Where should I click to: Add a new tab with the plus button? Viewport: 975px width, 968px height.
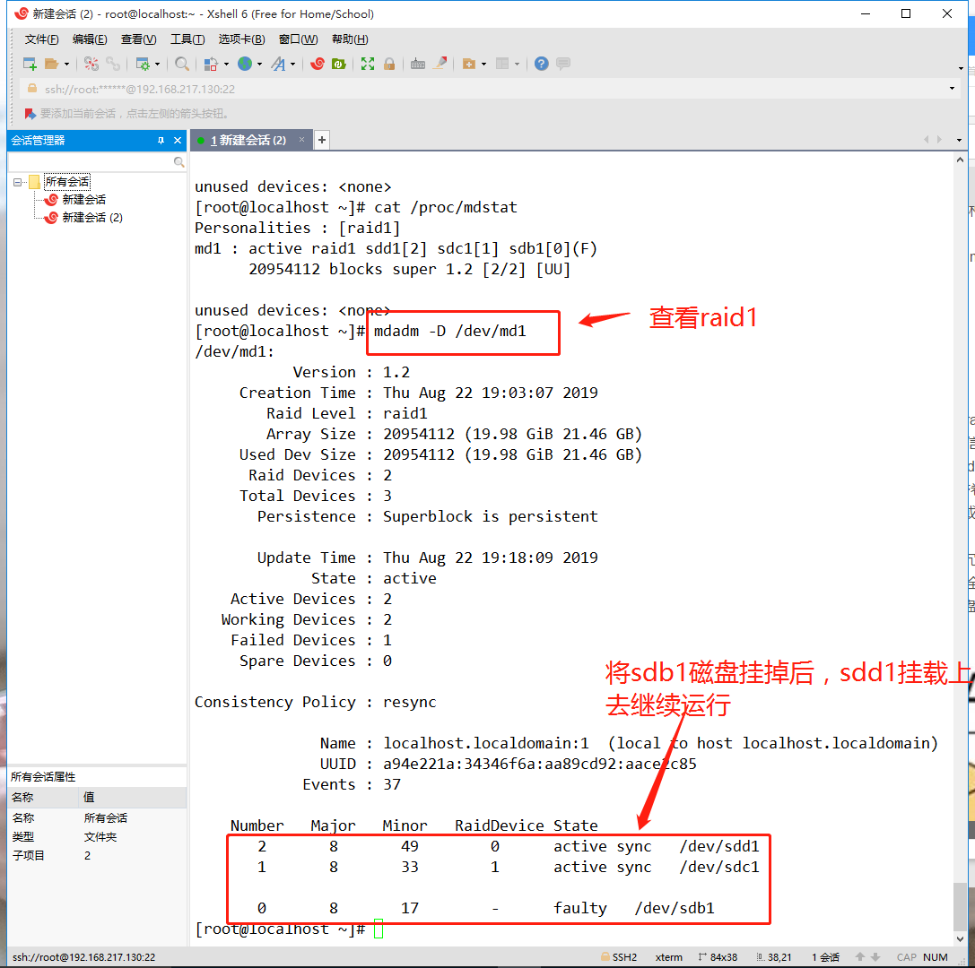(x=321, y=140)
